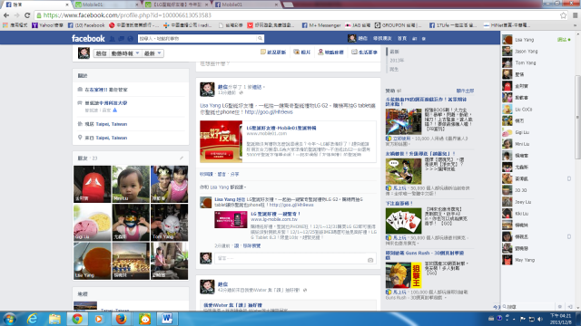
Task: Open Microsoft Word from taskbar
Action: click(166, 319)
